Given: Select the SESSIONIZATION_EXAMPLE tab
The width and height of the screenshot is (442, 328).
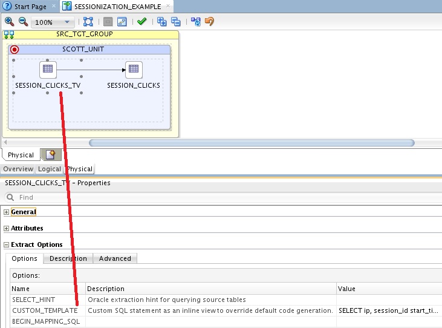Looking at the screenshot, I should (117, 7).
